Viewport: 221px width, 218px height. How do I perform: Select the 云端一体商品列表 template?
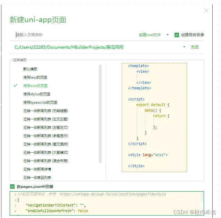37,177
